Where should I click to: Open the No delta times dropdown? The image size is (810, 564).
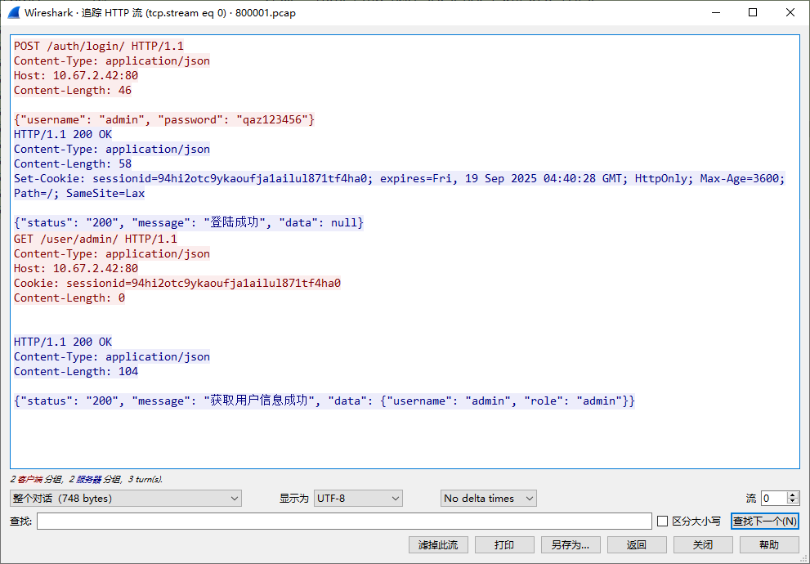(488, 498)
